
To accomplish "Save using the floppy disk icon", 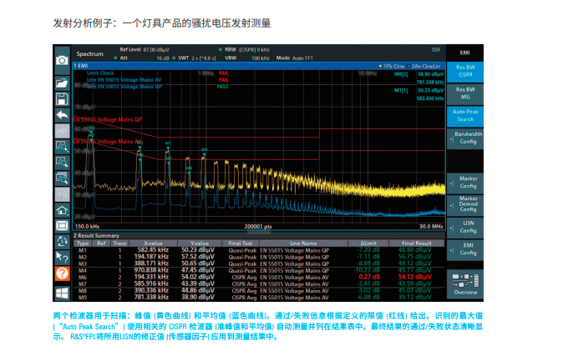I will [x=62, y=98].
